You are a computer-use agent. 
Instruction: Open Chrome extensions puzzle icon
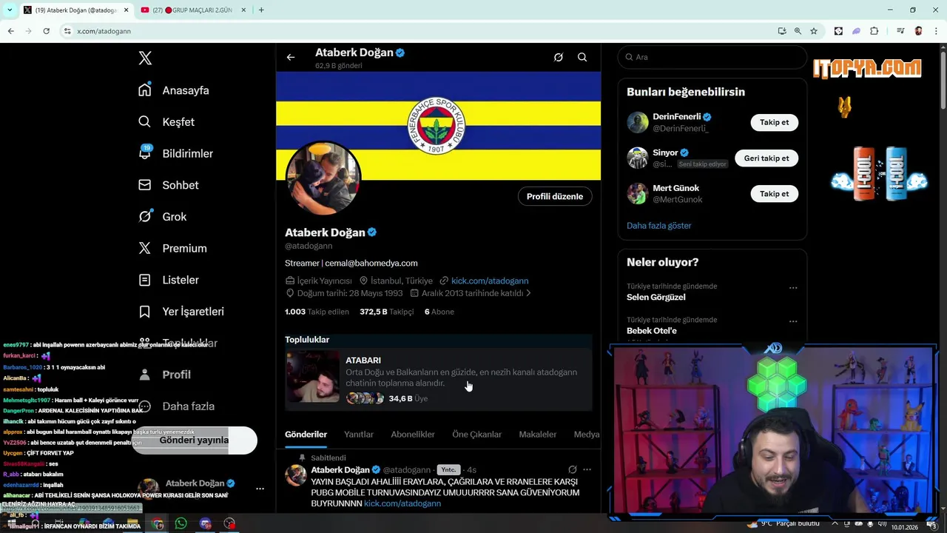tap(874, 31)
